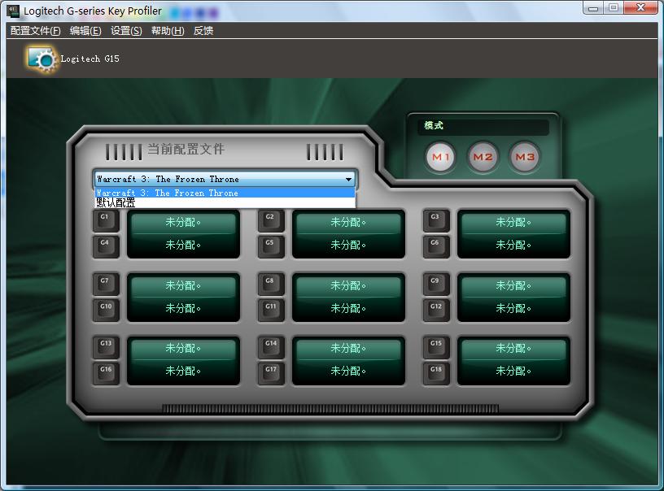Select the G12 key button
Image resolution: width=664 pixels, height=491 pixels.
pos(436,310)
